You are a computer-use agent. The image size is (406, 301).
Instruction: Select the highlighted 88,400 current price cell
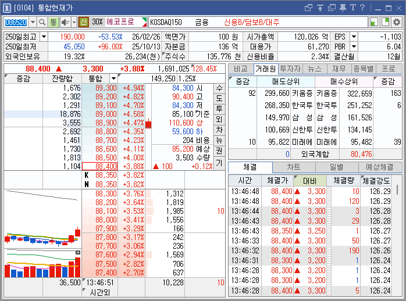click(100, 166)
